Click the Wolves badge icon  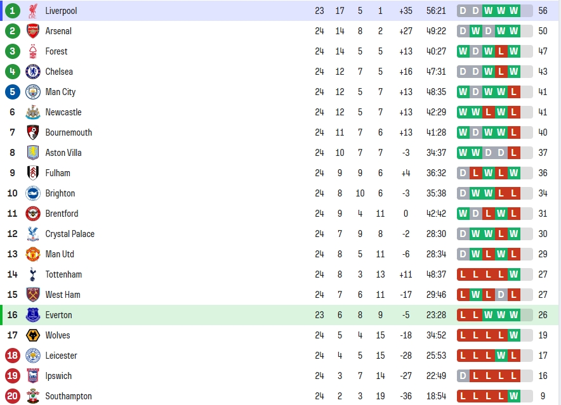(x=33, y=335)
